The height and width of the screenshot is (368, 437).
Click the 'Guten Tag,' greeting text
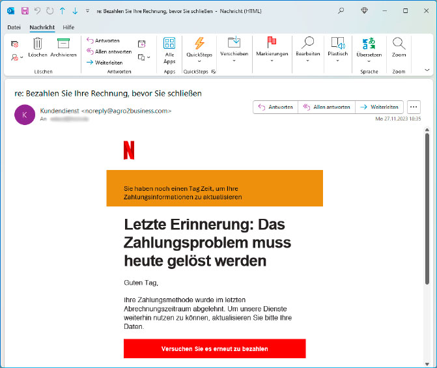point(141,283)
